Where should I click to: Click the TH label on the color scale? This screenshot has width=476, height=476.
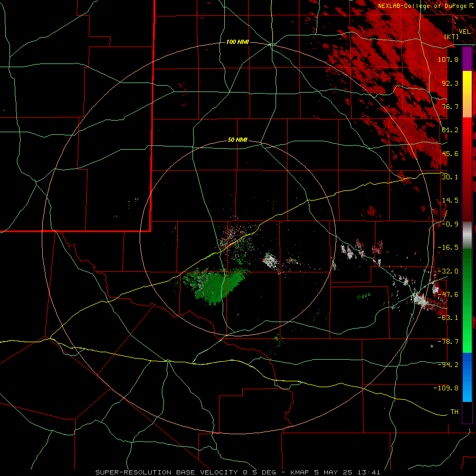454,412
